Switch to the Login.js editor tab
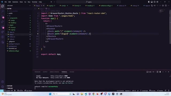The image size is (171, 96). click(51, 6)
